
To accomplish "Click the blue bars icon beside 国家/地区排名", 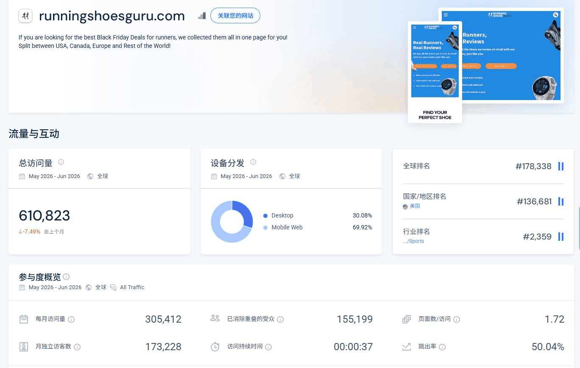I will tap(561, 201).
